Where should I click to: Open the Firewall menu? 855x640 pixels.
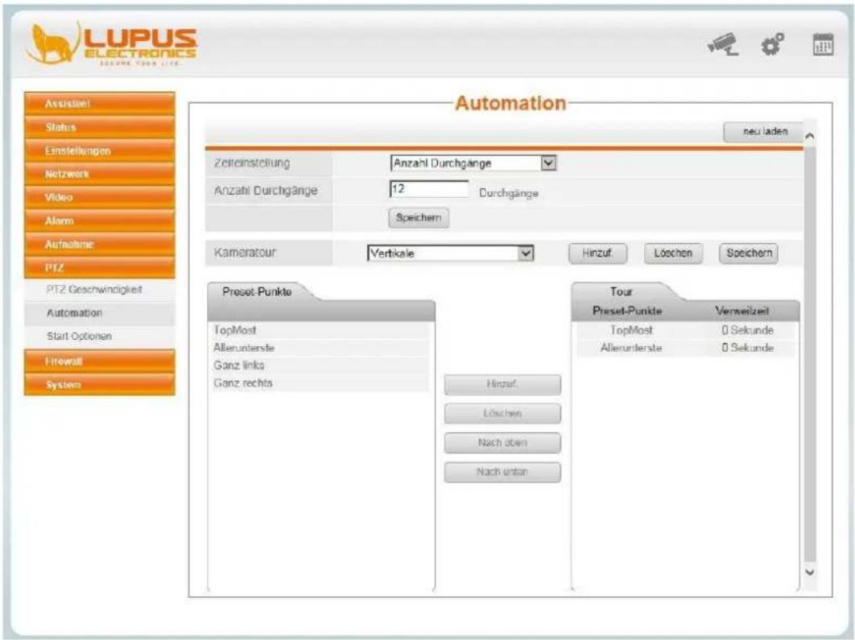pos(100,361)
